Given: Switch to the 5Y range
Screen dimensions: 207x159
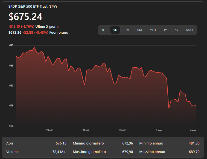Looking at the screenshot, I should [176, 30].
